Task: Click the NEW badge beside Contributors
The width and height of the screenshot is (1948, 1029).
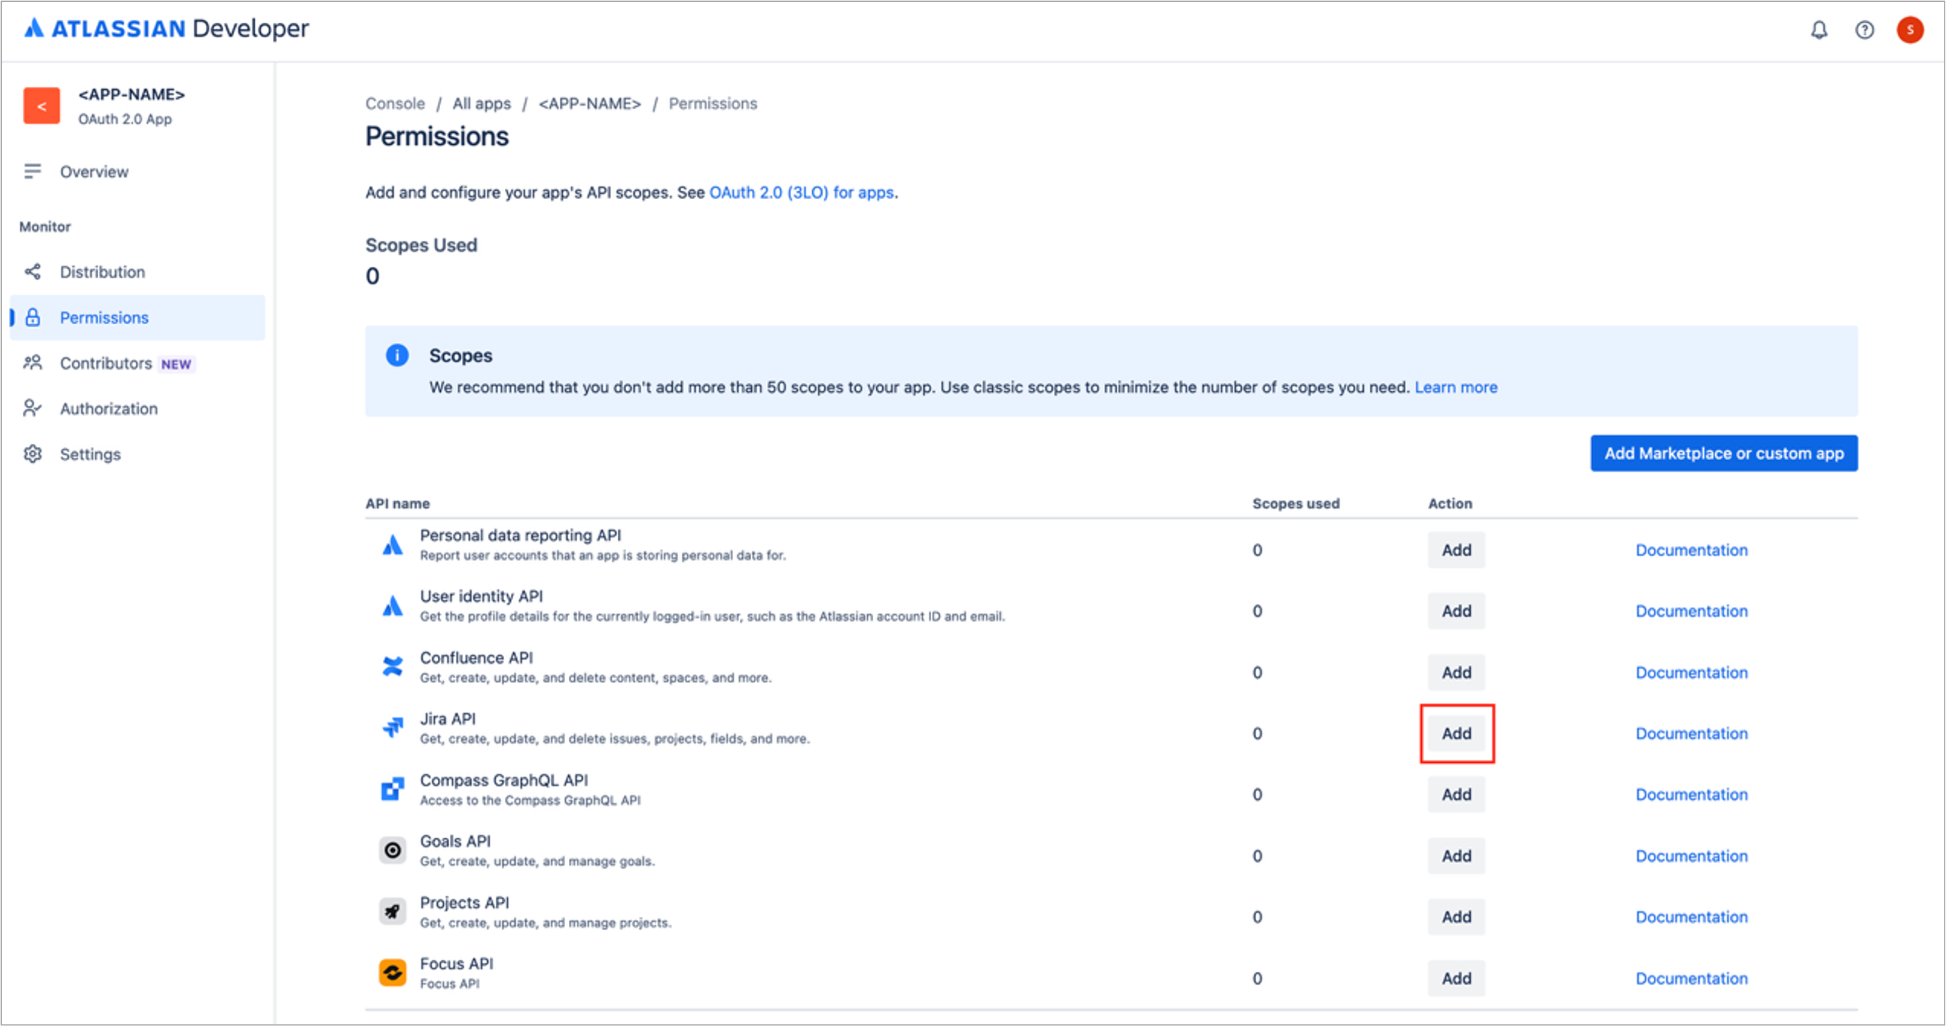Action: pos(176,364)
